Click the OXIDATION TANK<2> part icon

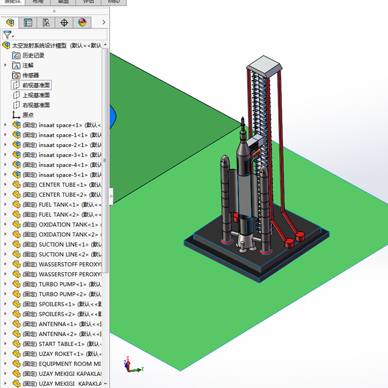[x=17, y=234]
